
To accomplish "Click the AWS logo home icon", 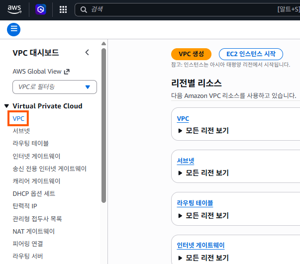I will (14, 9).
